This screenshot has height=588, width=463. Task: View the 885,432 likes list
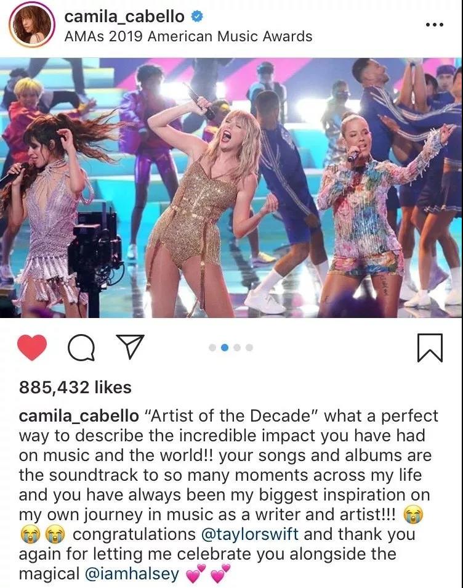(x=75, y=387)
